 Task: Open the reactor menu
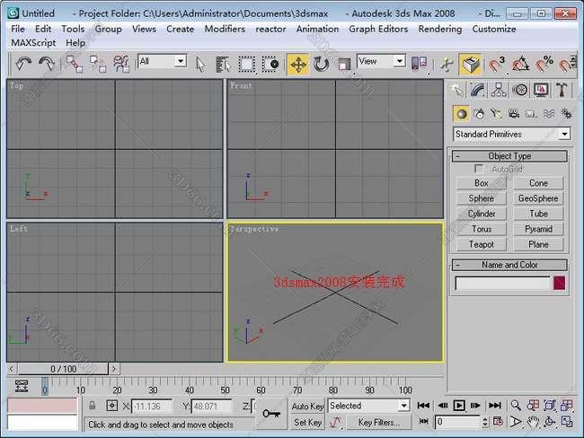click(x=270, y=29)
